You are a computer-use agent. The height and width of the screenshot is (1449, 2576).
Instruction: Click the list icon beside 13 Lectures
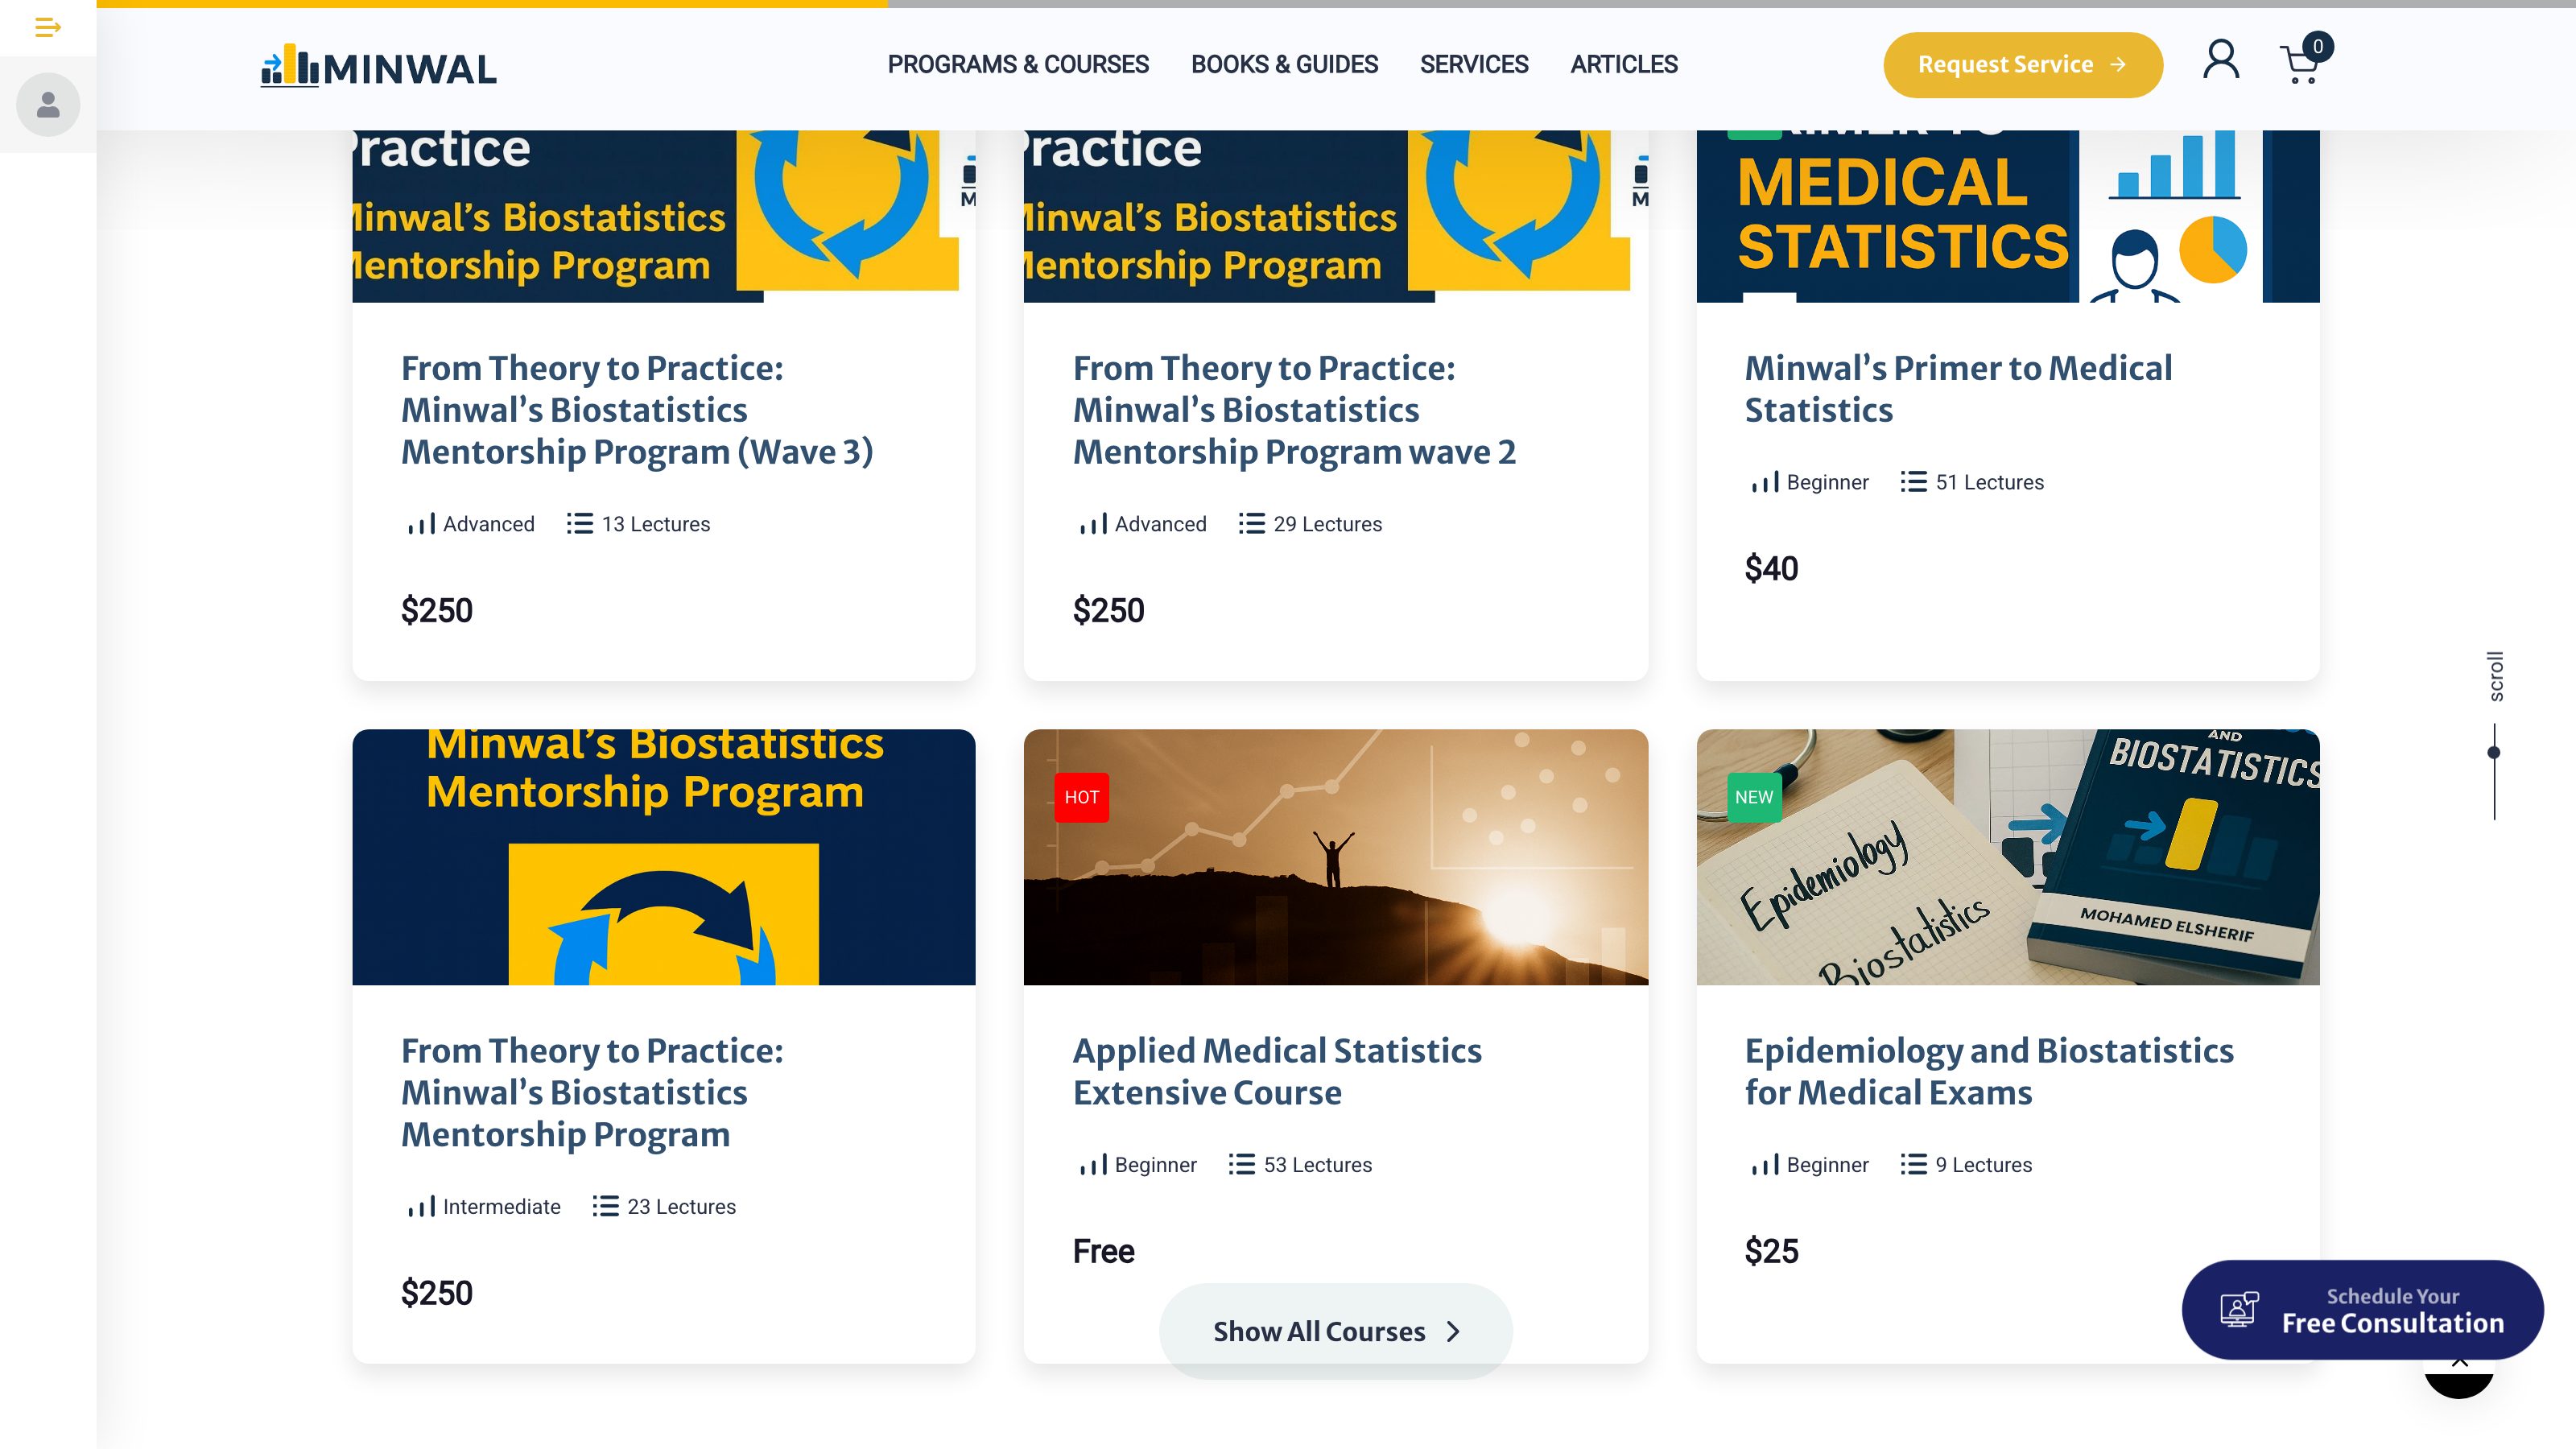click(x=579, y=524)
